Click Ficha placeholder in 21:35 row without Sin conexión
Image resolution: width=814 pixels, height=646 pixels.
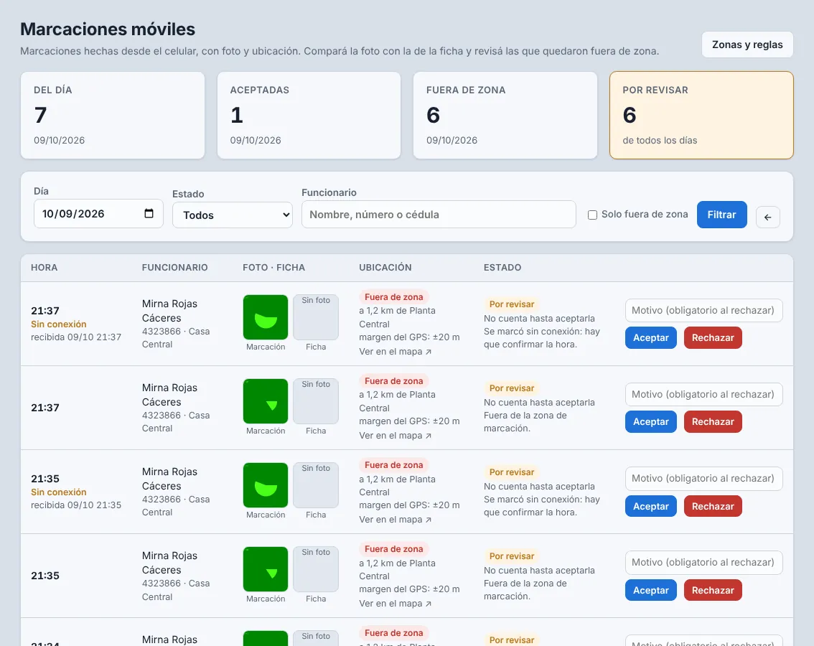316,569
